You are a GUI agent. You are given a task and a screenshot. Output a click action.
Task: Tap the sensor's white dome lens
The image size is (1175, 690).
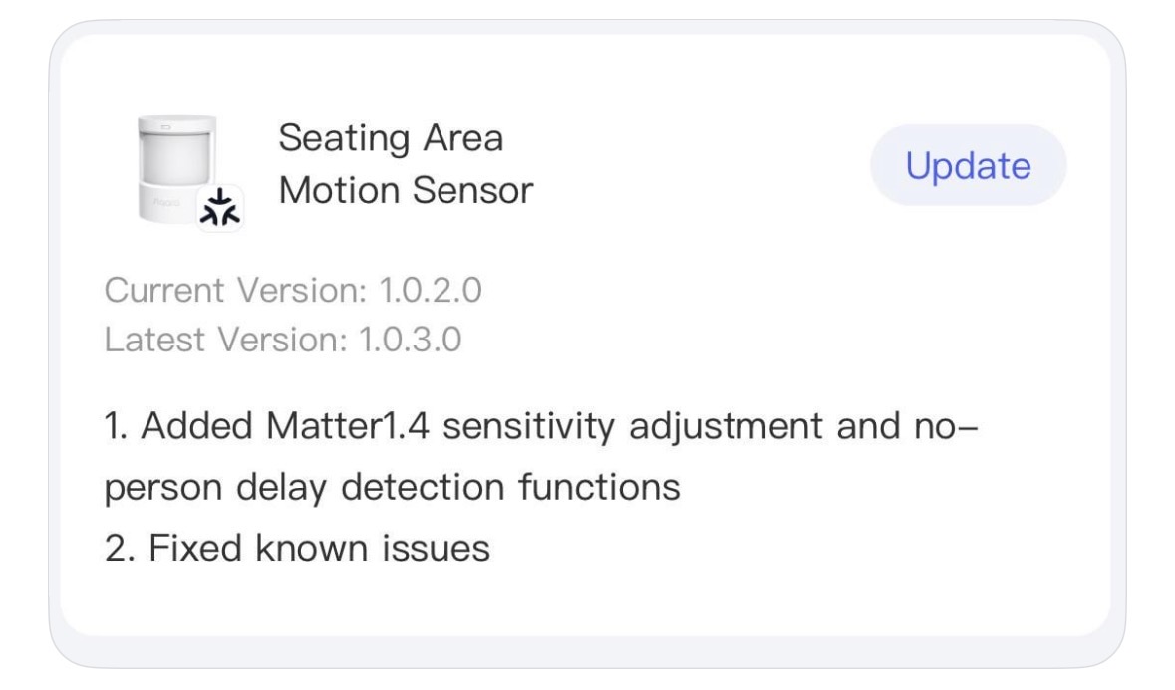coord(175,161)
